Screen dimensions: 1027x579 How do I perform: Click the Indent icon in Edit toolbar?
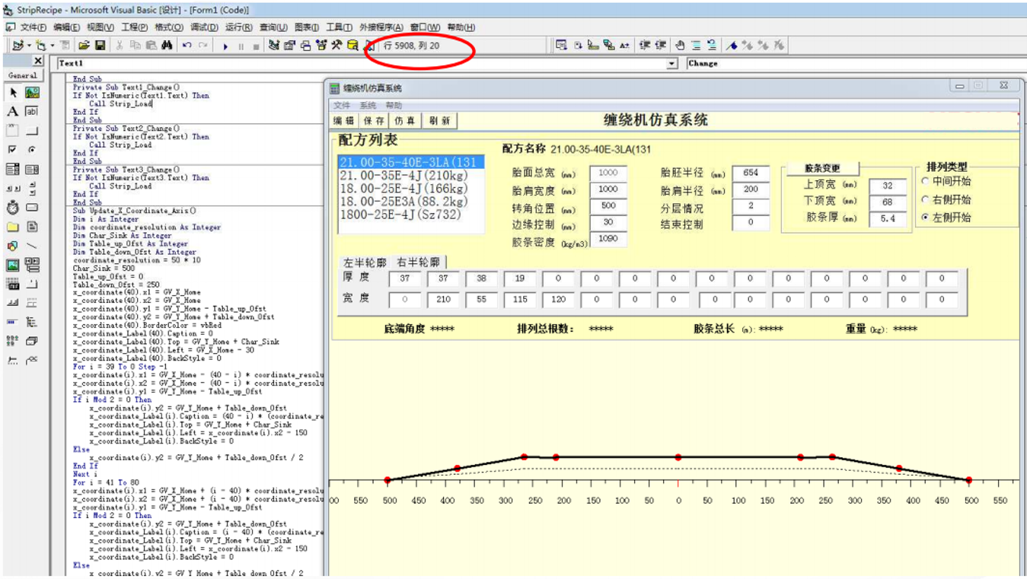[644, 46]
